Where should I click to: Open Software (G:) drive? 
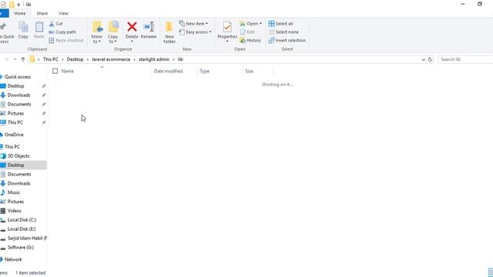21,247
